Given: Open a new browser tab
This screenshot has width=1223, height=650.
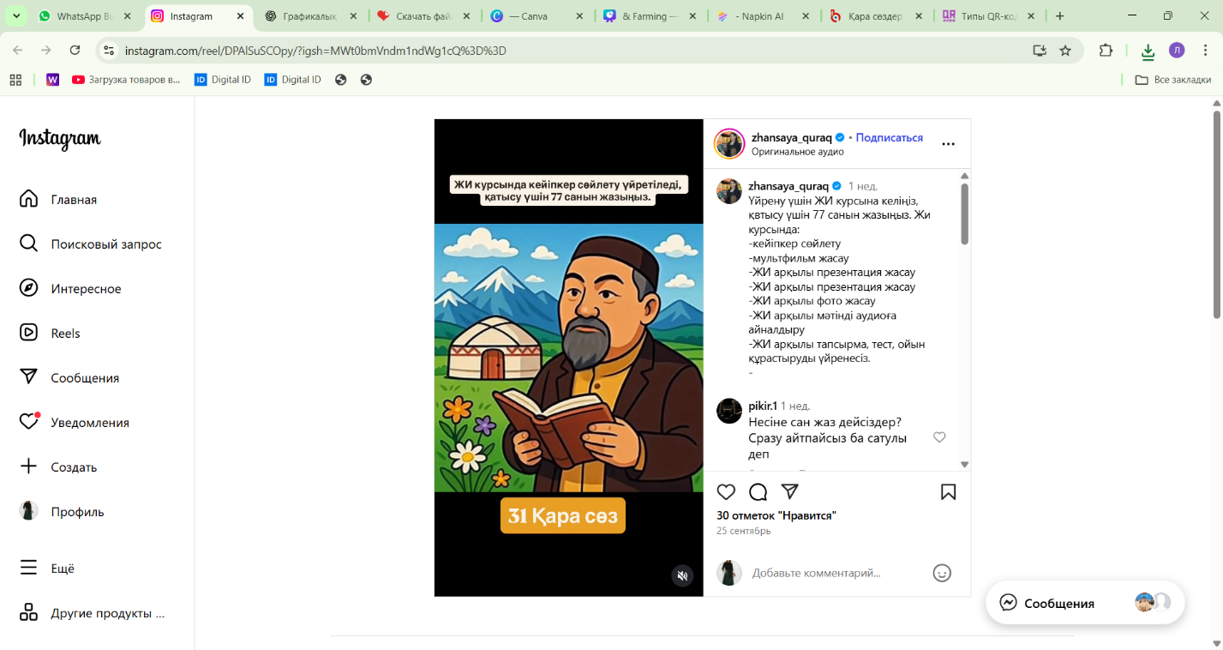Looking at the screenshot, I should pos(1059,16).
